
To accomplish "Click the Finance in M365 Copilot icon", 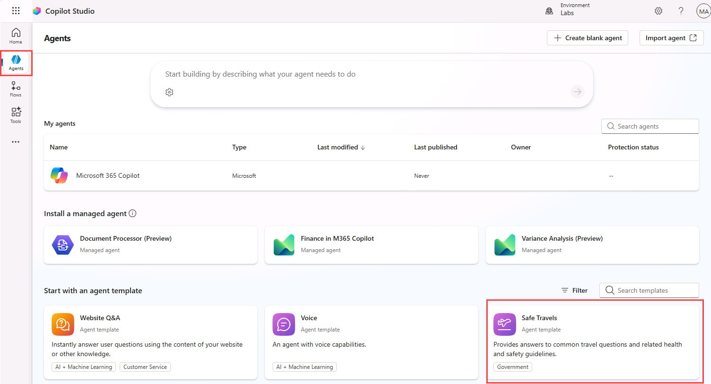I will click(x=284, y=244).
